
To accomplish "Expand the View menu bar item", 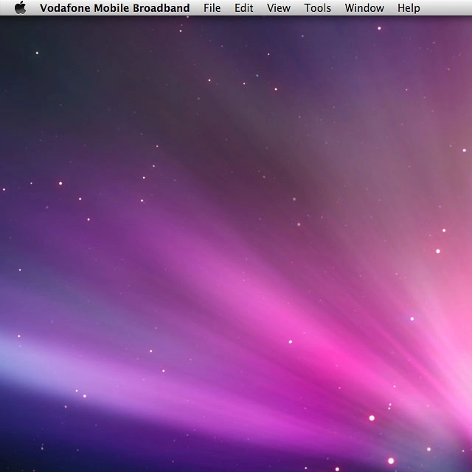I will pos(278,8).
